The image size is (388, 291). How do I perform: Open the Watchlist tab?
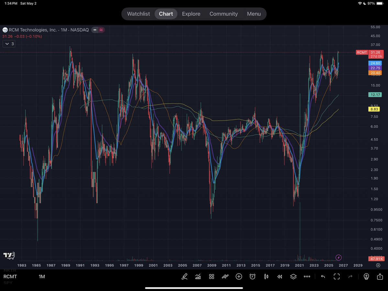pos(138,14)
